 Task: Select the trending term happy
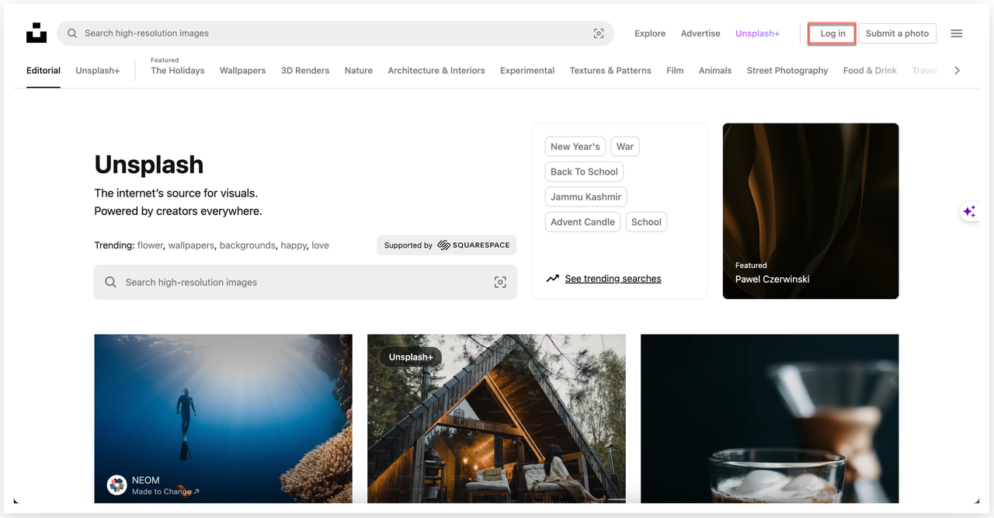coord(294,245)
